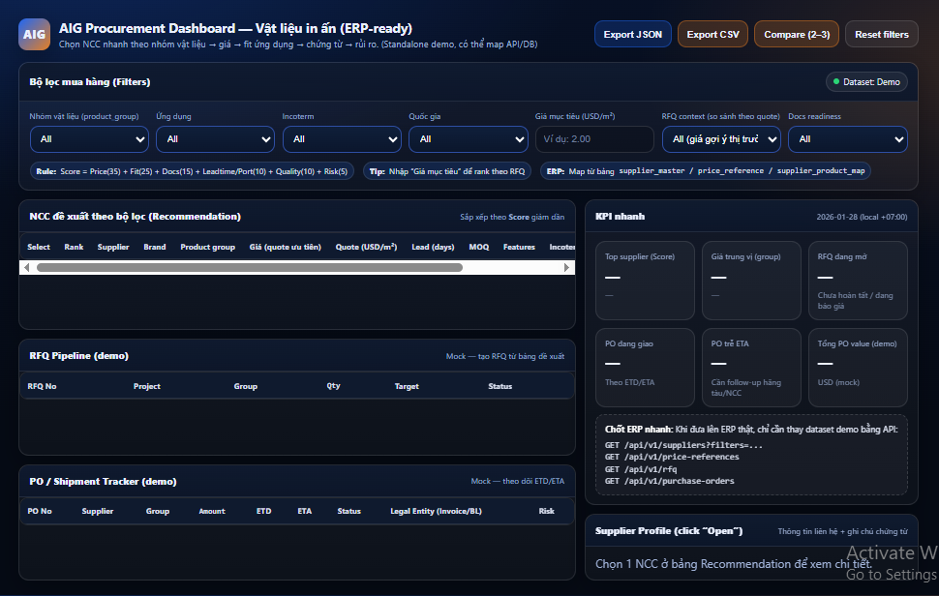The width and height of the screenshot is (939, 596).
Task: Click the Status column header in RFQ Pipeline
Action: tap(500, 386)
